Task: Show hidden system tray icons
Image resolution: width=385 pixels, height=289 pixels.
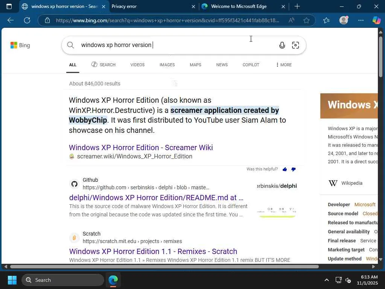Action: [327, 280]
